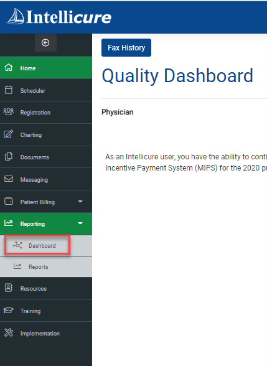Click the 'Incentive Payment System (MIPS)' line
The image size is (267, 366).
pos(186,168)
